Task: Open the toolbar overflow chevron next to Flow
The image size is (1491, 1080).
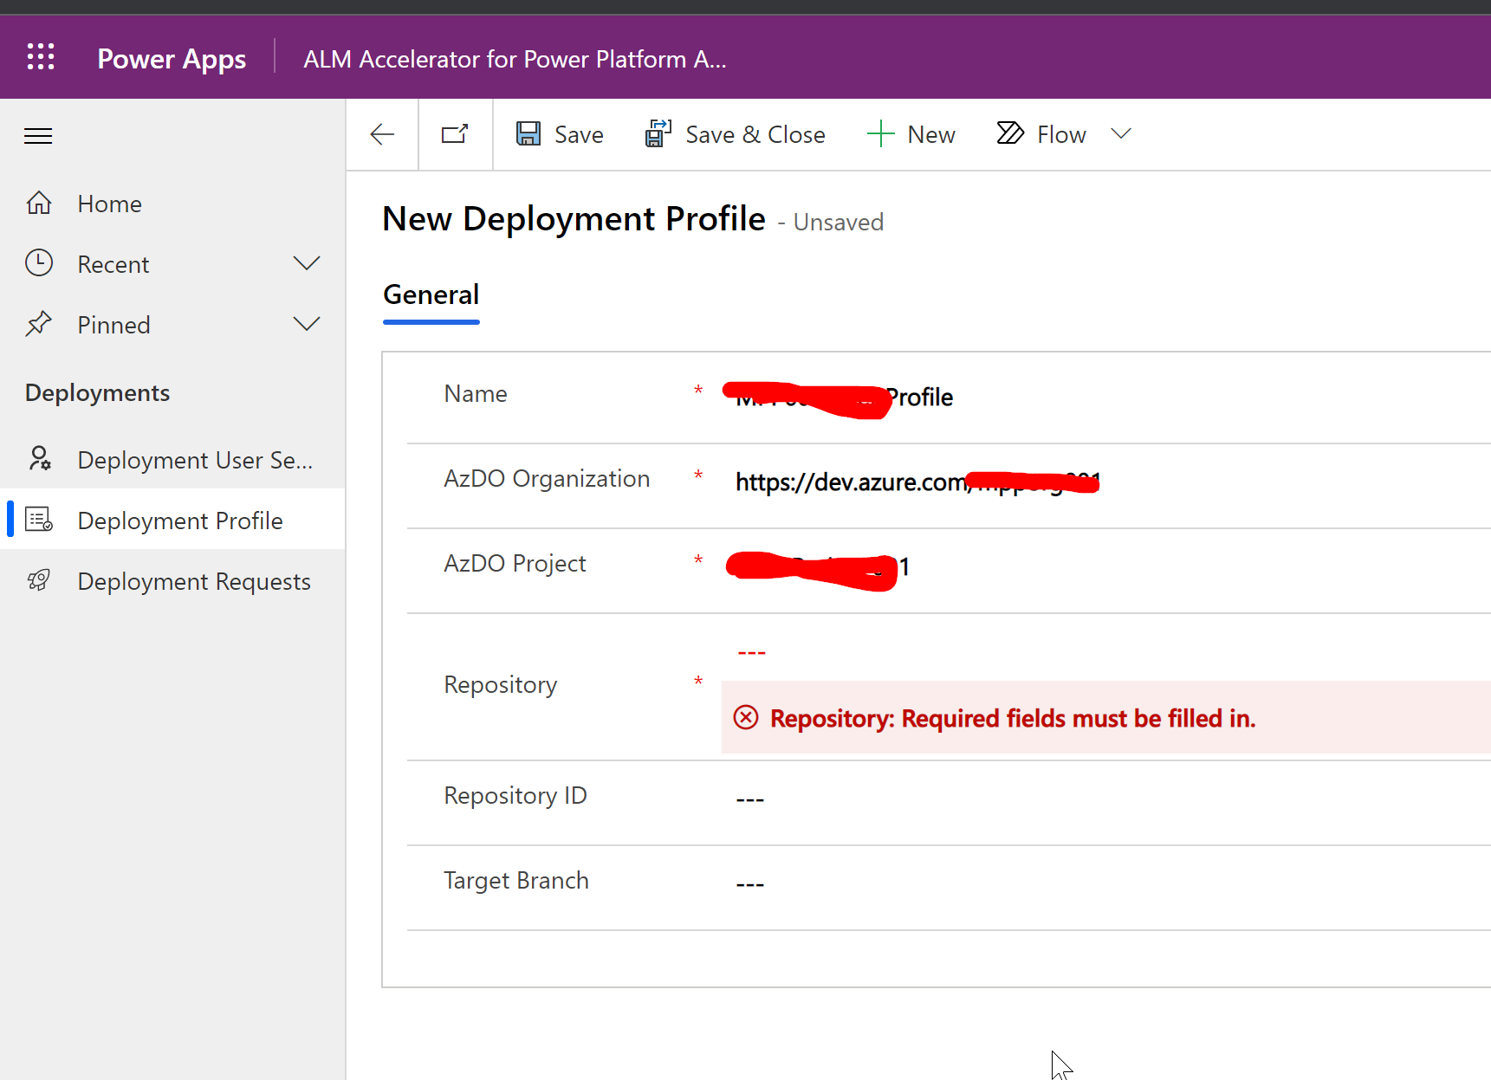Action: coord(1121,134)
